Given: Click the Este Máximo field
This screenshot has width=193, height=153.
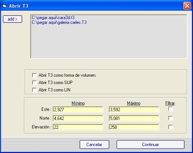Looking at the screenshot, I should (x=134, y=109).
